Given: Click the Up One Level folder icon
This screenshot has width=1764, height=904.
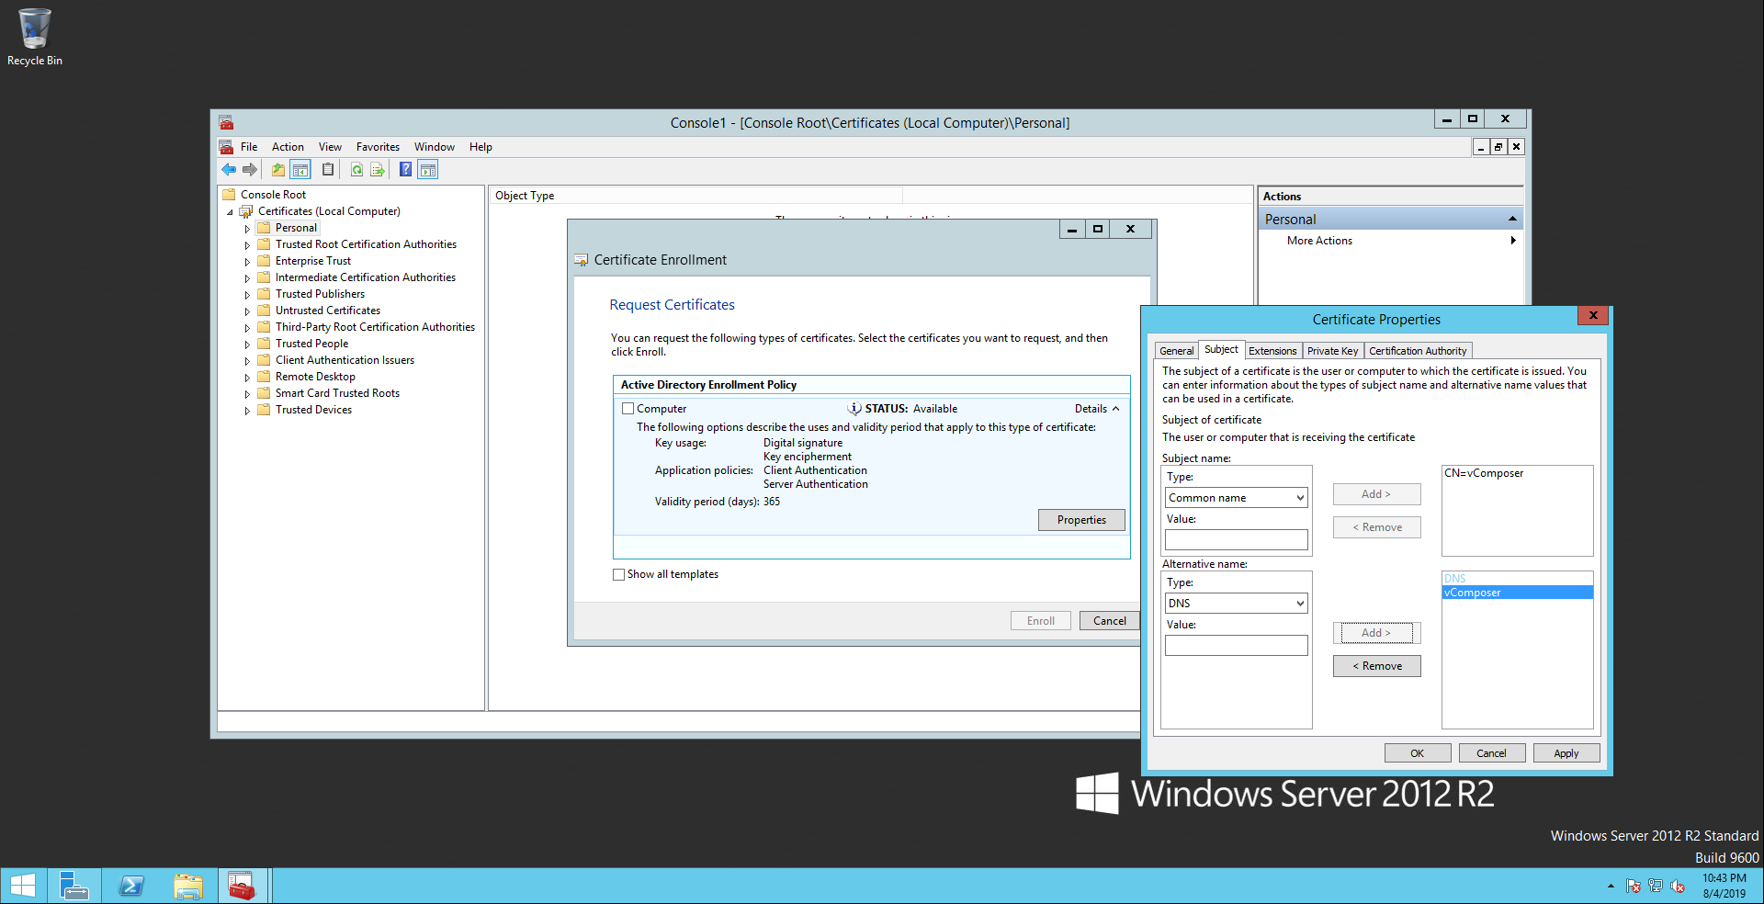Looking at the screenshot, I should (x=277, y=170).
